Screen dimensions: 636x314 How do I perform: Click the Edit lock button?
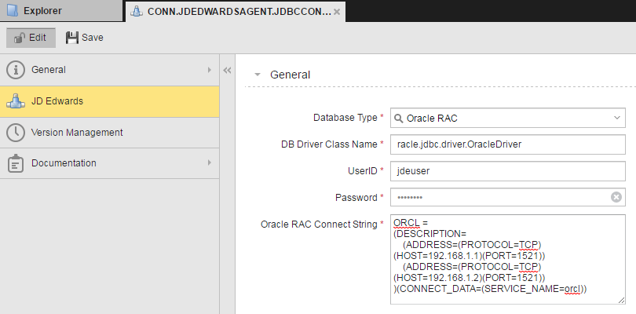click(x=31, y=38)
